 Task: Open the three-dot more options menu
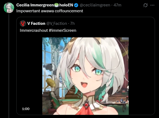(152, 5)
